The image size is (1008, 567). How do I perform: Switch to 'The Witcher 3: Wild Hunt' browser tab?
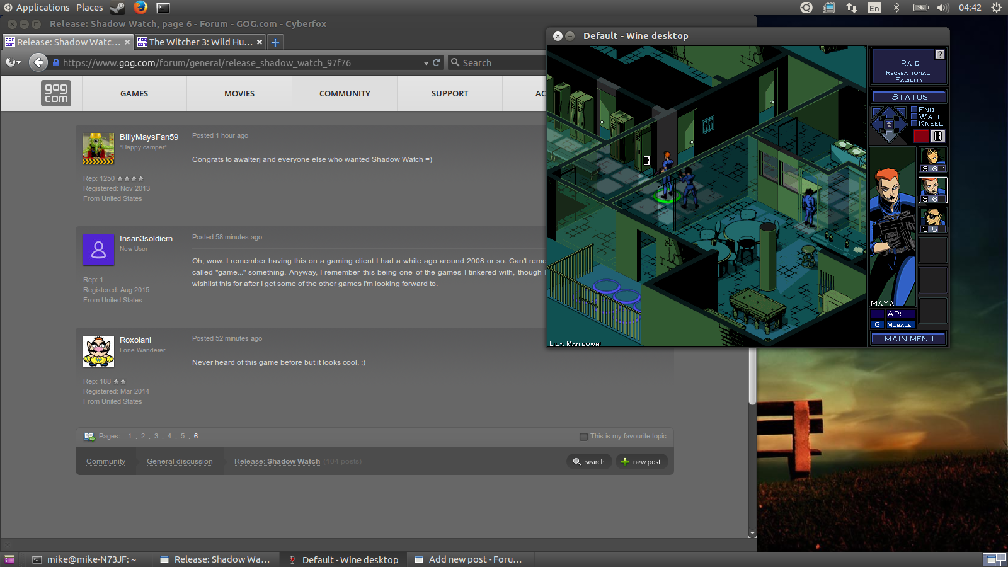[x=200, y=42]
